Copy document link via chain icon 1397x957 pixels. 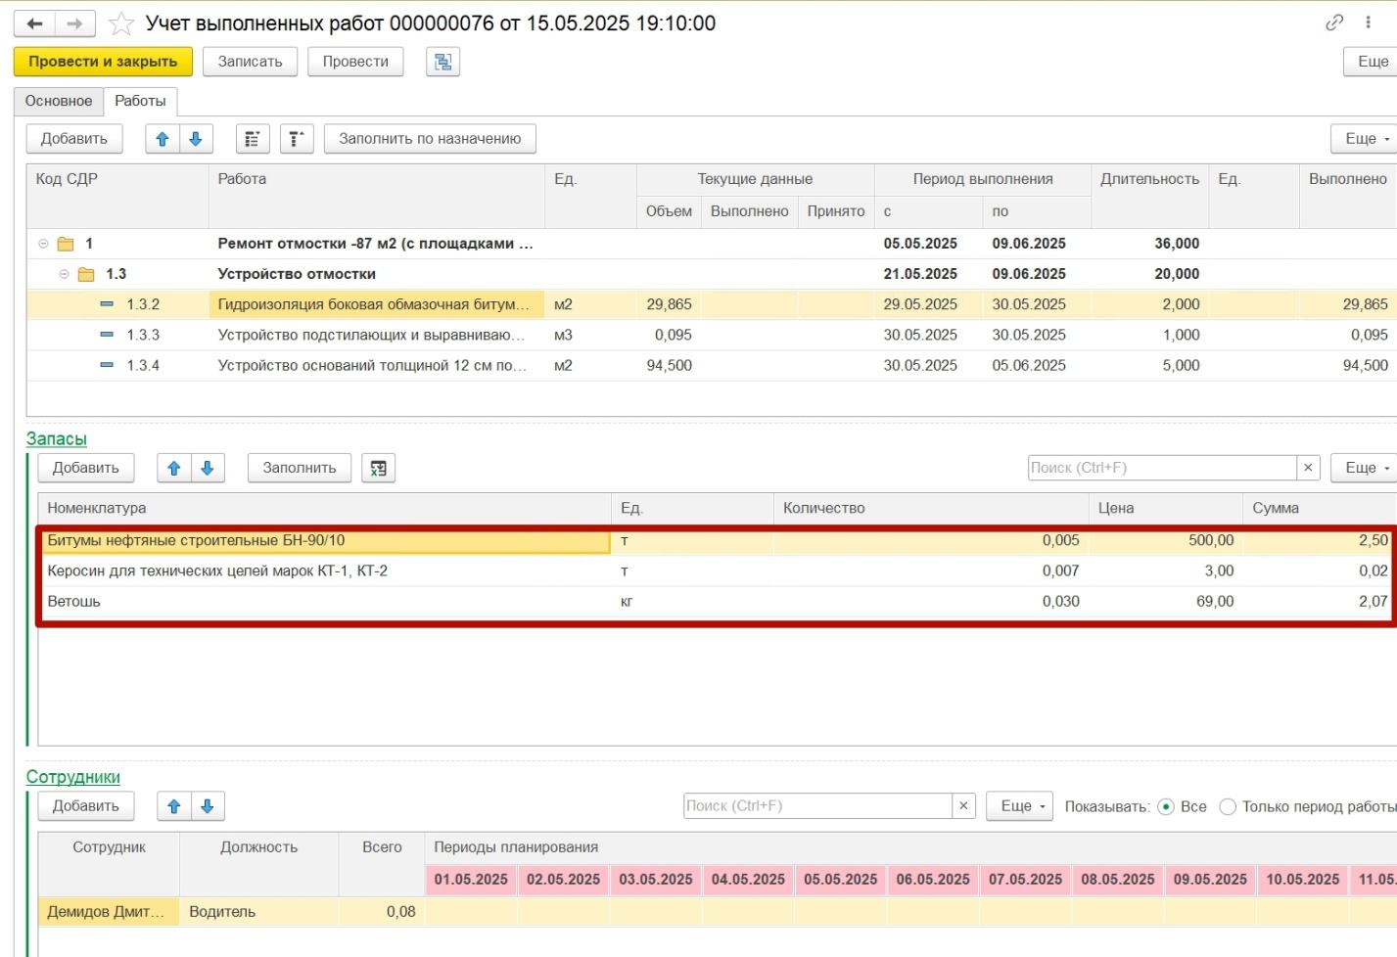pos(1334,23)
